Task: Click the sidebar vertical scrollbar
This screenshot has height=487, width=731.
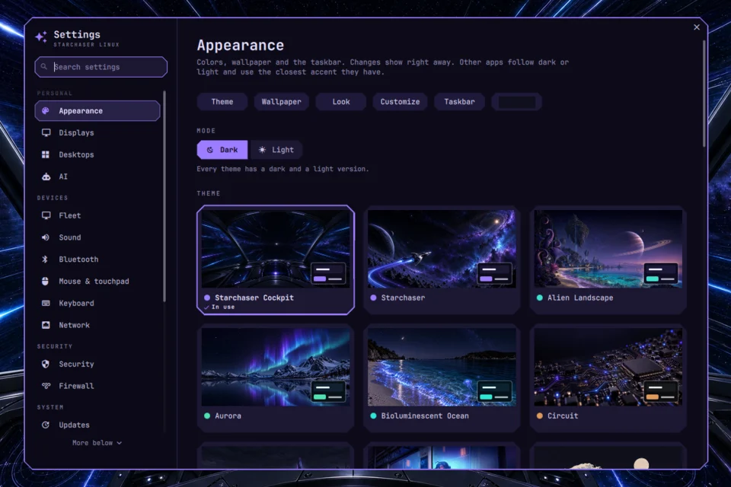Action: (164, 196)
